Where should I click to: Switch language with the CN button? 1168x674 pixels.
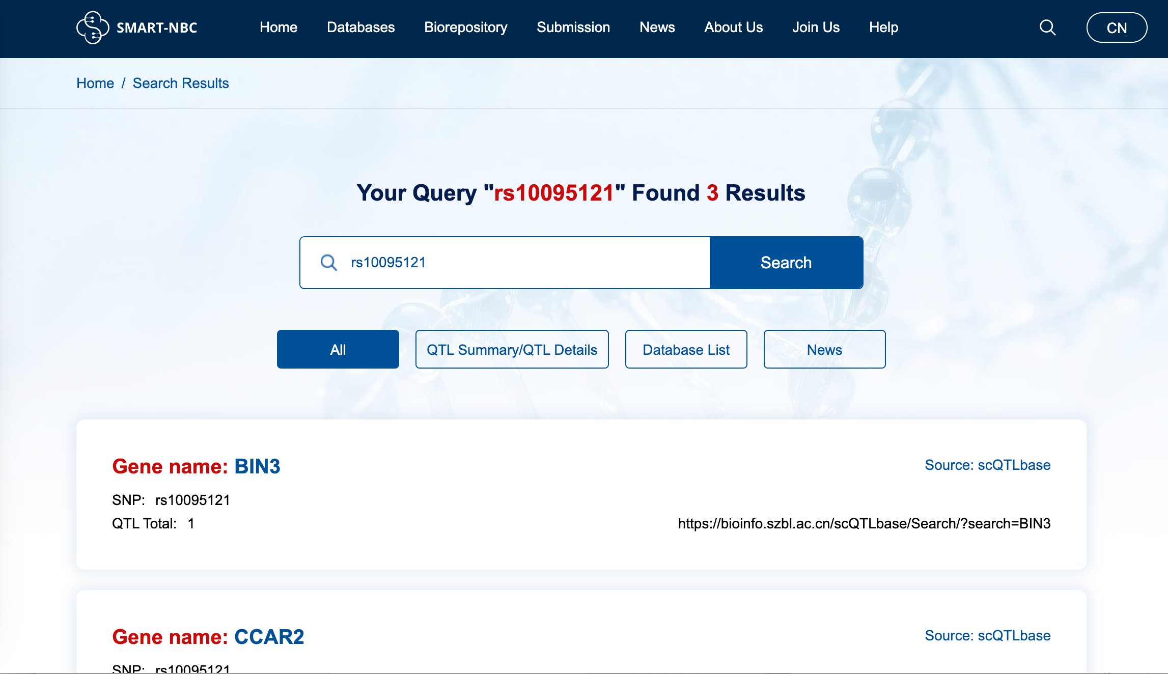coord(1116,27)
